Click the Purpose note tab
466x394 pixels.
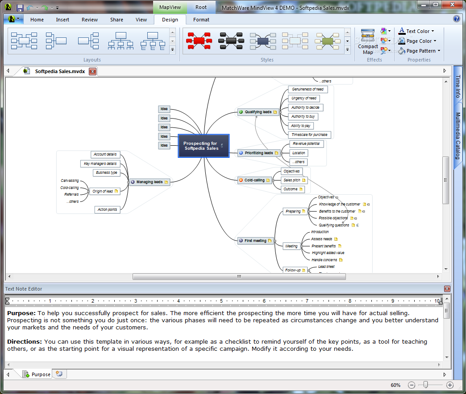click(x=37, y=374)
